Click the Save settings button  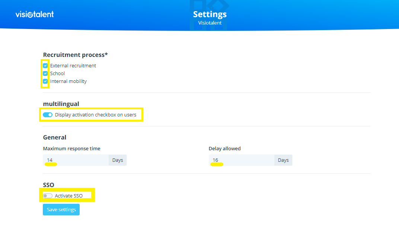pyautogui.click(x=61, y=209)
